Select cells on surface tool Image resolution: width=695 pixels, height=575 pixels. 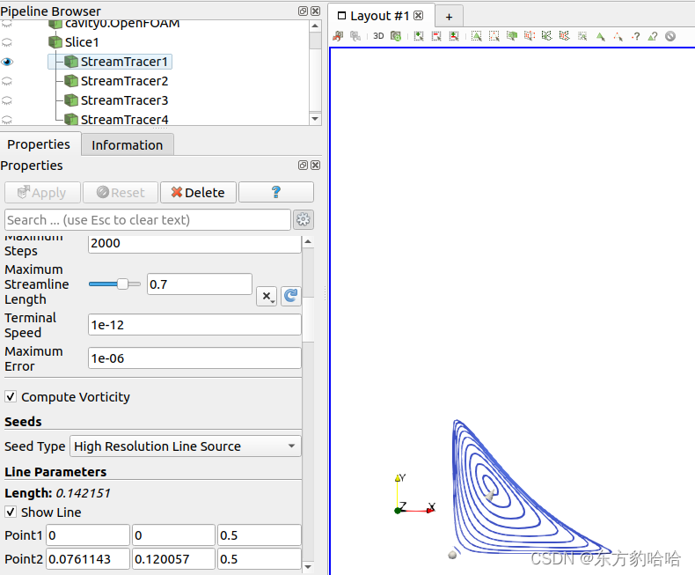[x=477, y=36]
